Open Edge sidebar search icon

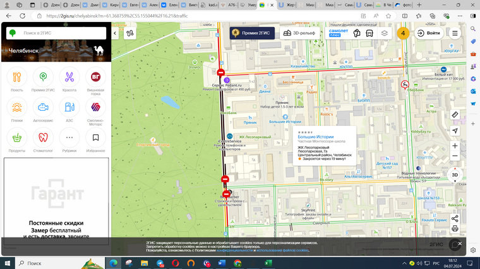[473, 29]
